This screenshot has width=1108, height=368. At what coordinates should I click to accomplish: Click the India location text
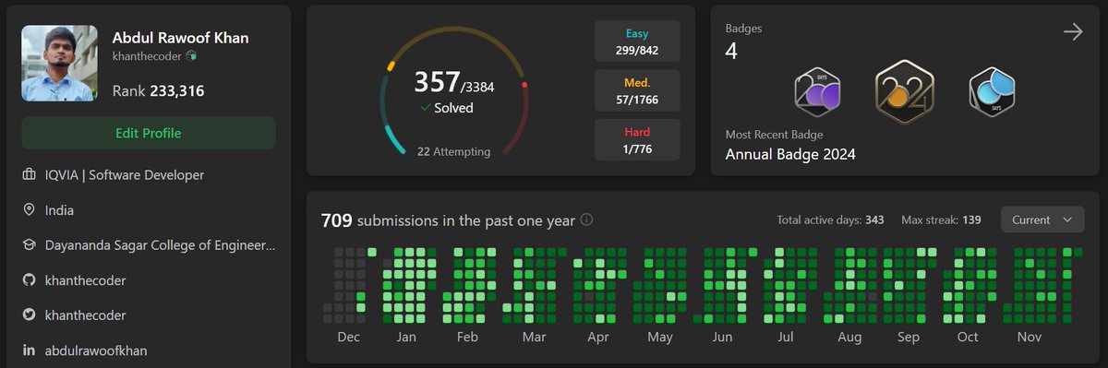[59, 210]
